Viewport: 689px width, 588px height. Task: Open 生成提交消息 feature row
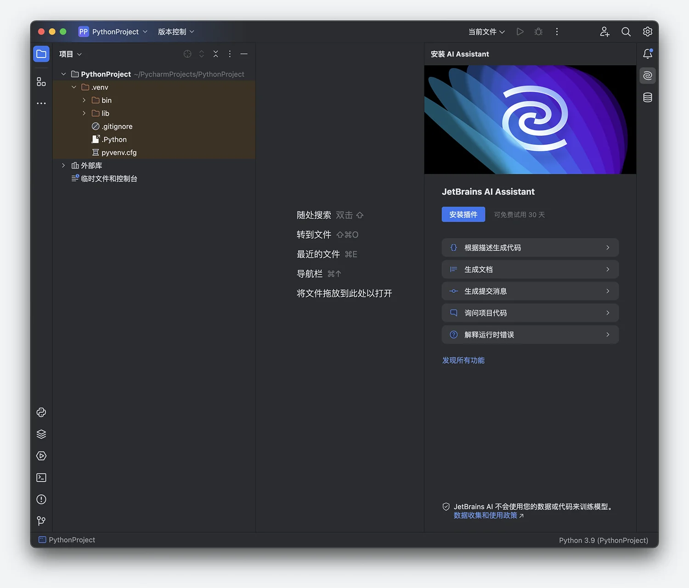530,291
